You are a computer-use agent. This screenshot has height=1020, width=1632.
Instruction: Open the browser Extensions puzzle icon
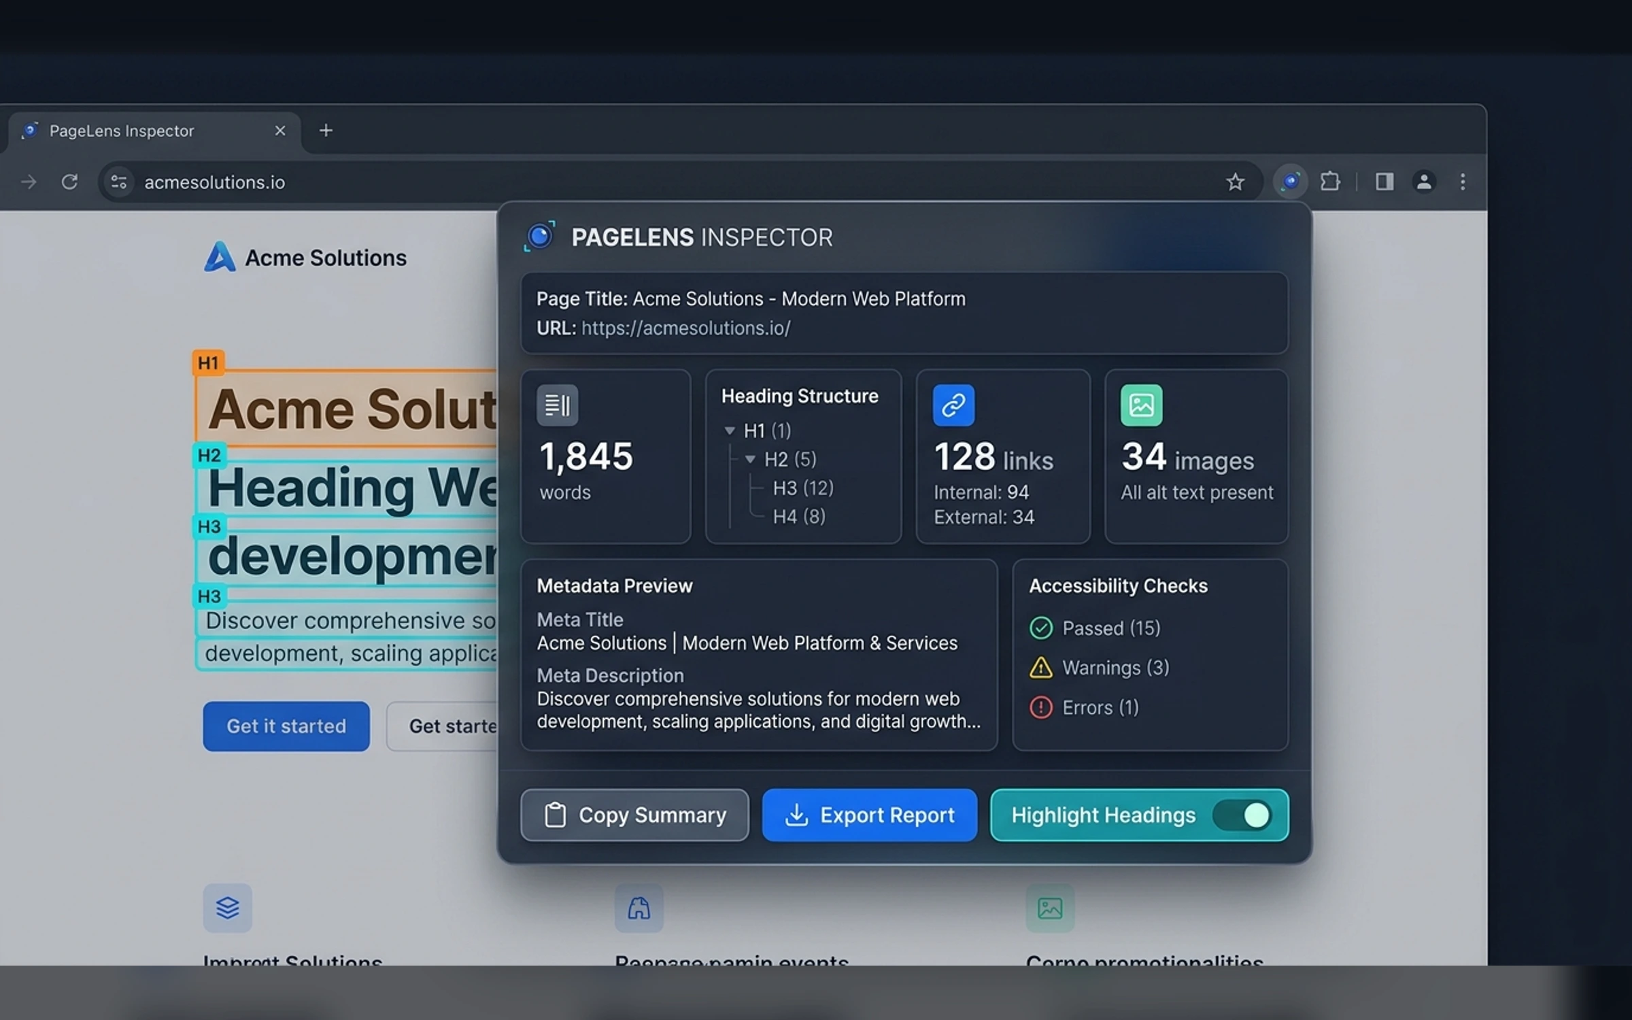(x=1329, y=182)
